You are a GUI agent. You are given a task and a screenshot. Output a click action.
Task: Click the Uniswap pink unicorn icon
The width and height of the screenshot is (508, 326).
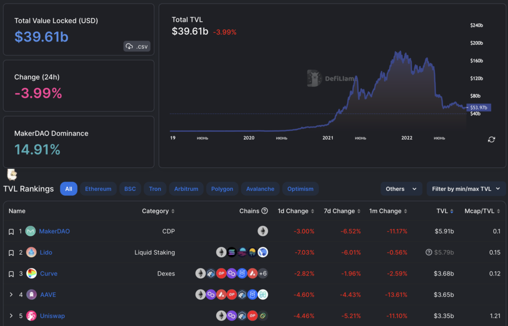(31, 316)
